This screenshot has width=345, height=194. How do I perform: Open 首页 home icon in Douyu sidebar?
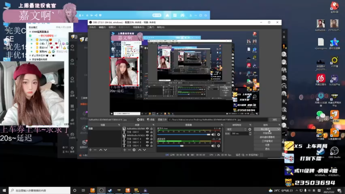coord(72,79)
